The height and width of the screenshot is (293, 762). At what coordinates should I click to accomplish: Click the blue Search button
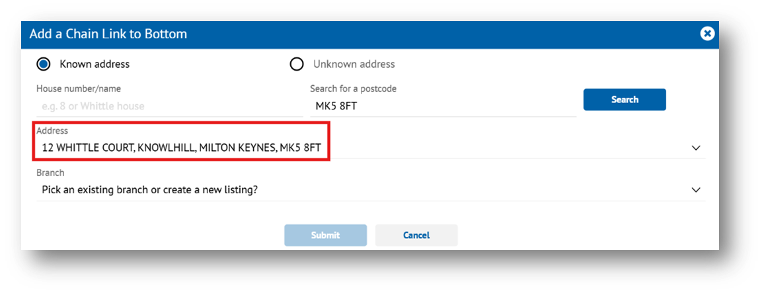pyautogui.click(x=625, y=100)
